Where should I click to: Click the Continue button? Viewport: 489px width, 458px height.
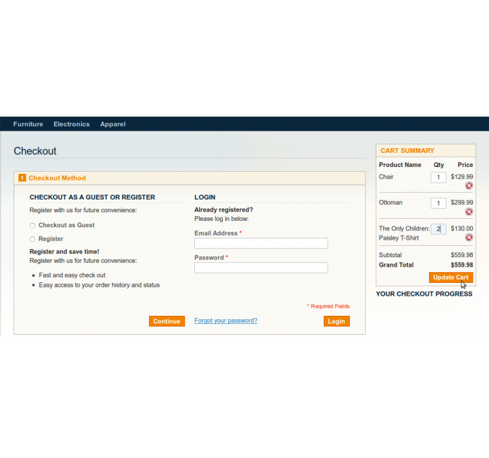coord(167,321)
